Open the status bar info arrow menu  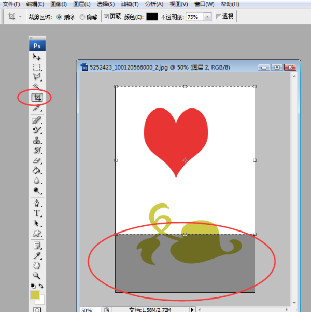(192, 309)
